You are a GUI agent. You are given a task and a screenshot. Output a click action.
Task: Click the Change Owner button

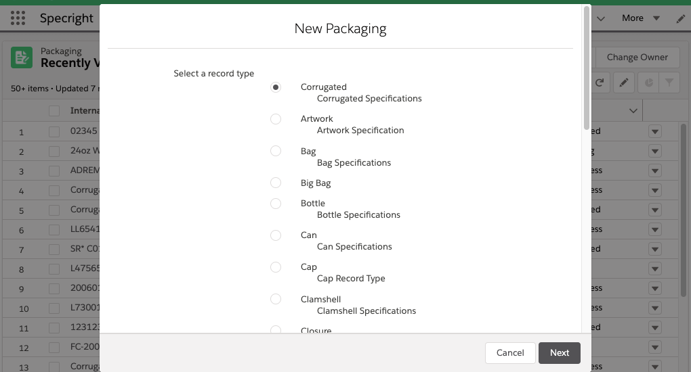coord(637,57)
